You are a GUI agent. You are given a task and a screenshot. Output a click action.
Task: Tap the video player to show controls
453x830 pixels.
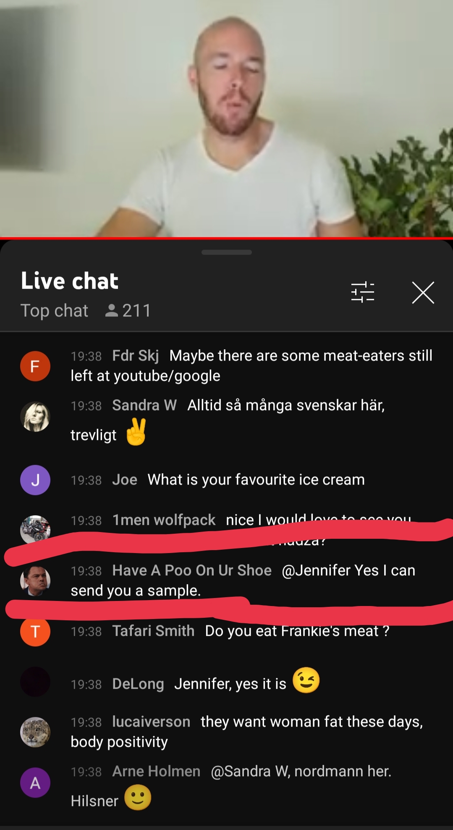(x=227, y=118)
